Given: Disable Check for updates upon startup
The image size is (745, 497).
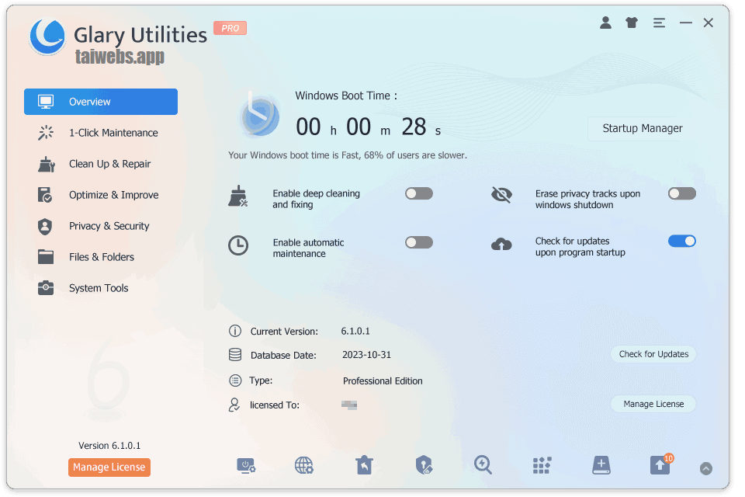Looking at the screenshot, I should 682,242.
